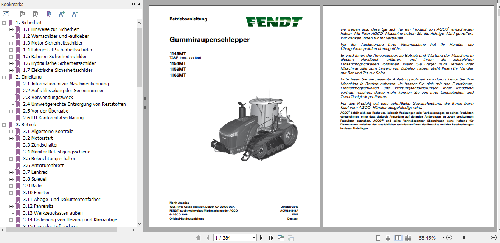Open bookmark 1. Sicherheit
Image resolution: width=500 pixels, height=243 pixels.
point(29,22)
